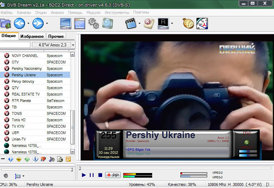Click channel list scrollbar down arrow
Screen dimensions: 274x188
73,151
